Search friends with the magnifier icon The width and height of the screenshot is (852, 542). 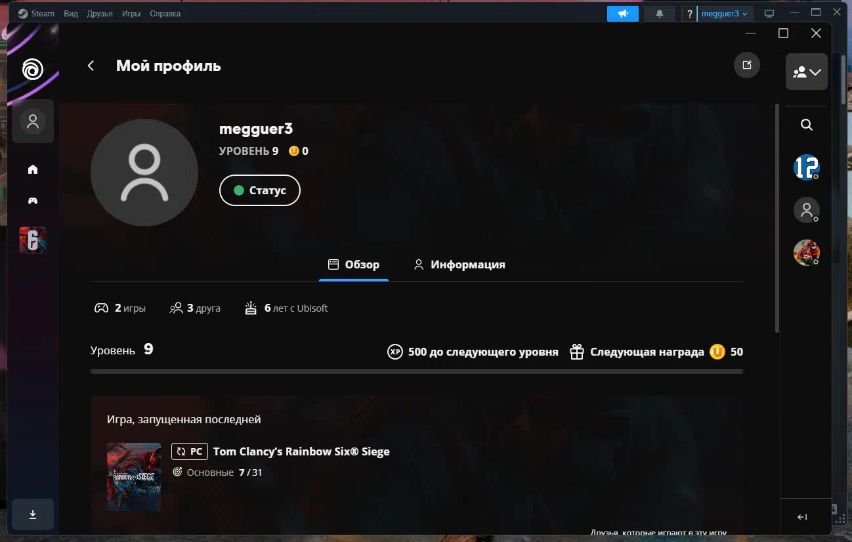[x=807, y=125]
